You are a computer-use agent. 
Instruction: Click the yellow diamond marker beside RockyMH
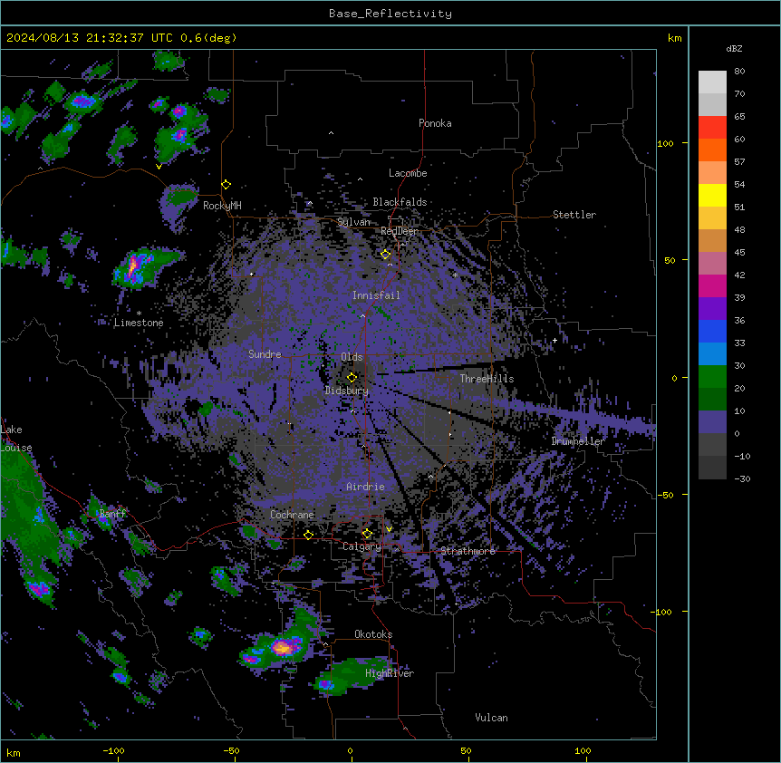click(227, 184)
